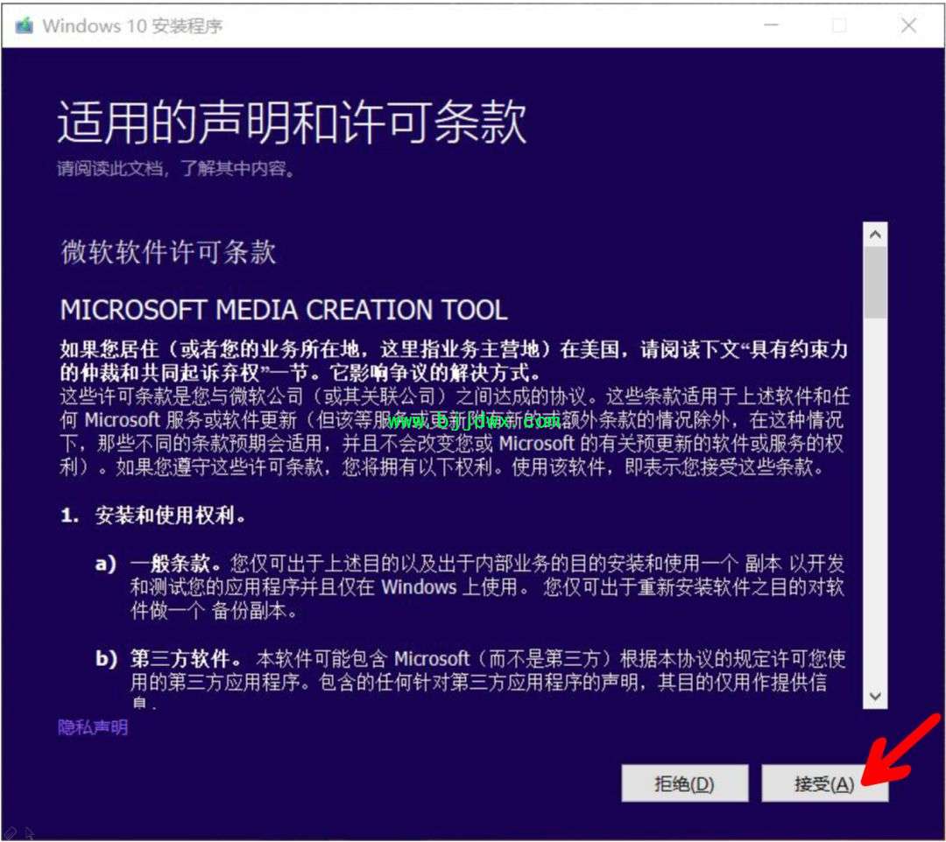
Task: Click the Windows 10 setup title bar icon
Action: click(x=24, y=26)
